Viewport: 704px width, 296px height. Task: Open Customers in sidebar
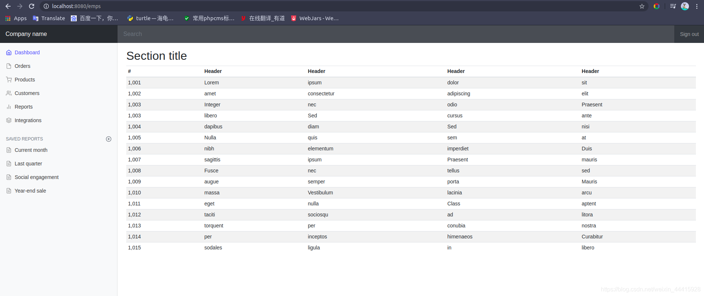tap(27, 93)
